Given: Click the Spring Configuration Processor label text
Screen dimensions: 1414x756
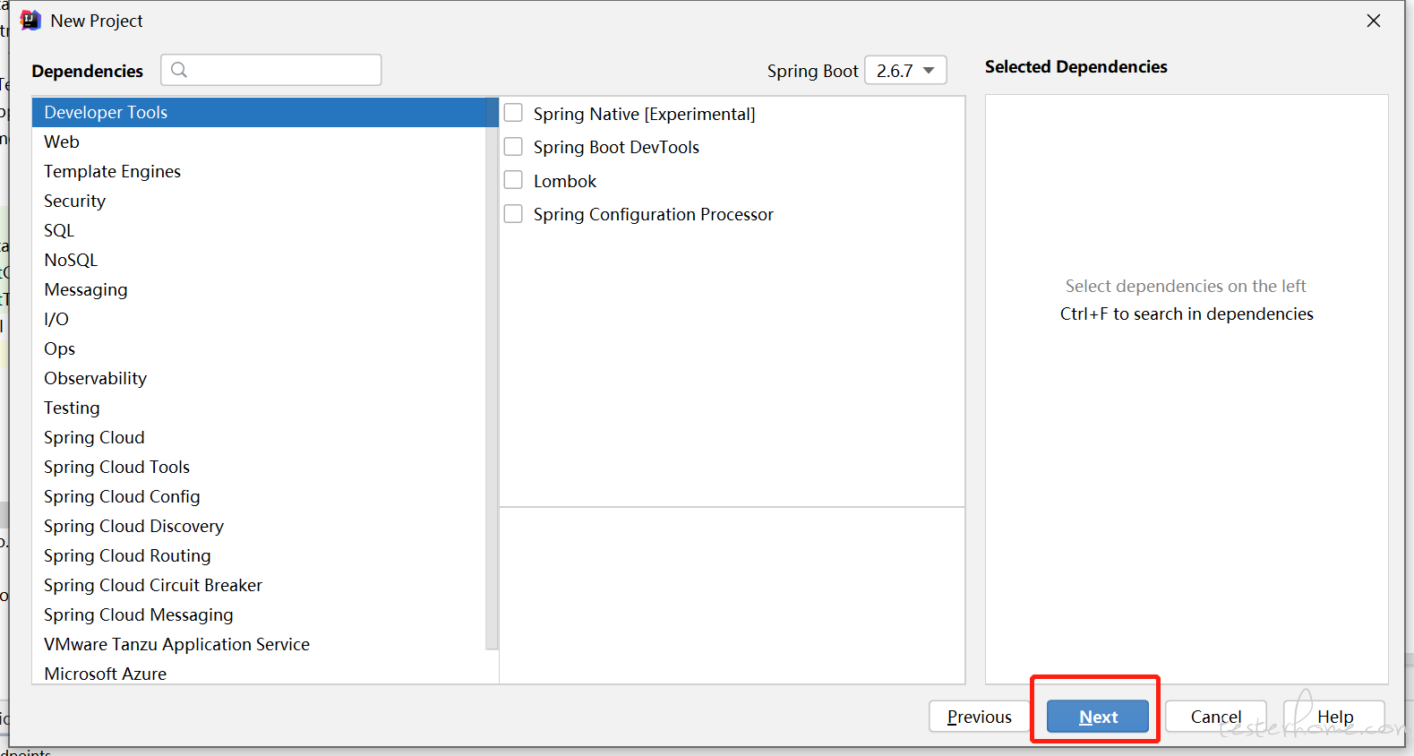Looking at the screenshot, I should (654, 214).
